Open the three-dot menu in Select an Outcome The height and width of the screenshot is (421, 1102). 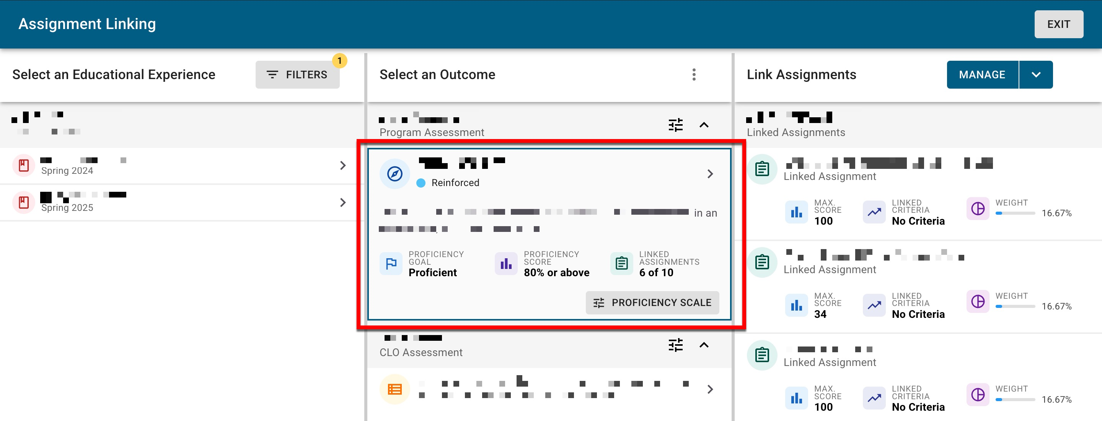[694, 75]
